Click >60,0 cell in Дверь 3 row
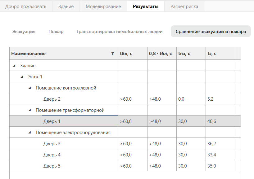The image size is (254, 179). 133,144
